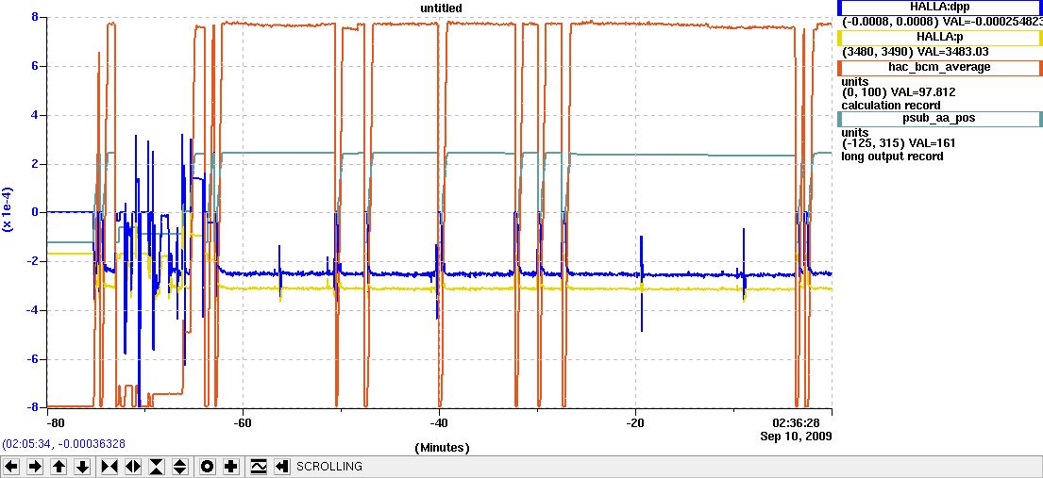
Task: Zoom out on the time axis (outward triangles)
Action: tap(132, 467)
